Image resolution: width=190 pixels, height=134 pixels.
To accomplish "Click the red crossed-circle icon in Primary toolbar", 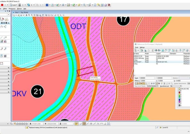I will [109, 5].
